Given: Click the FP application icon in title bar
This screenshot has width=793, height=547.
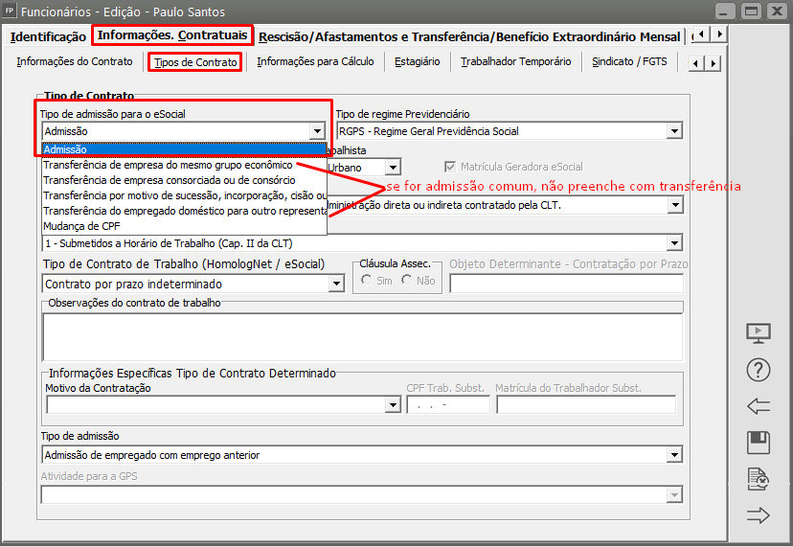Looking at the screenshot, I should click(10, 11).
